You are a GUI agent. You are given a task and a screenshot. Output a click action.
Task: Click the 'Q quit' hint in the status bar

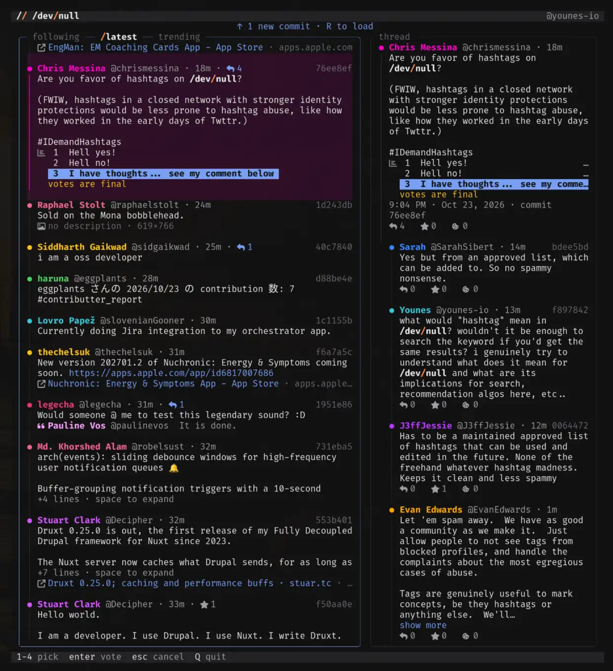point(210,657)
